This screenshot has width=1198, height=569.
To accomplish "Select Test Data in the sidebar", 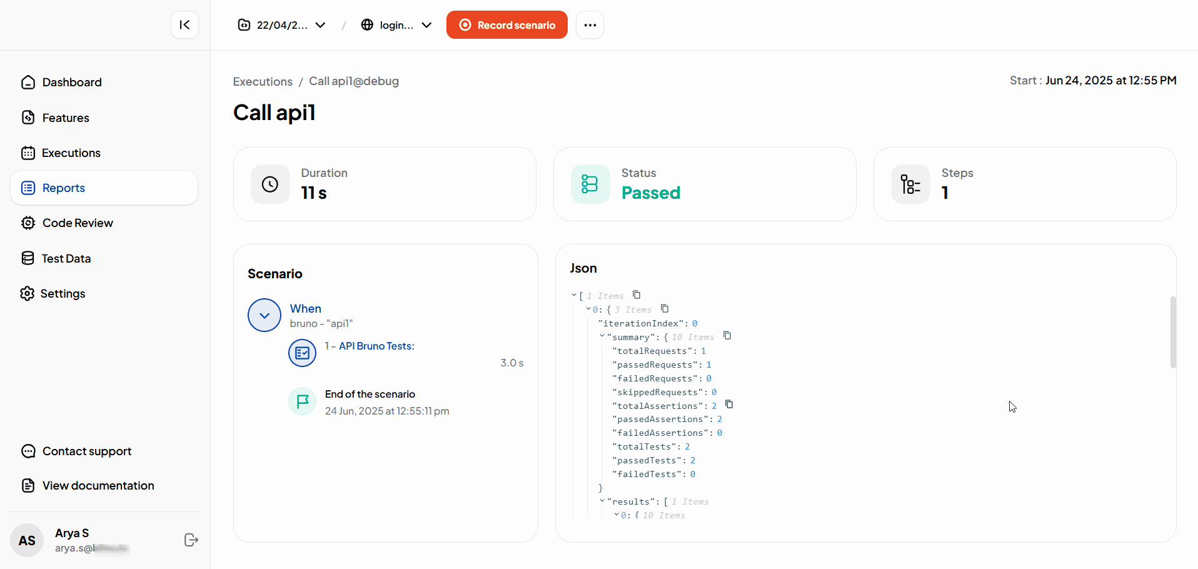I will (x=28, y=258).
